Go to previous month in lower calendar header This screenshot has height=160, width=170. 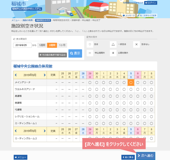16,131
